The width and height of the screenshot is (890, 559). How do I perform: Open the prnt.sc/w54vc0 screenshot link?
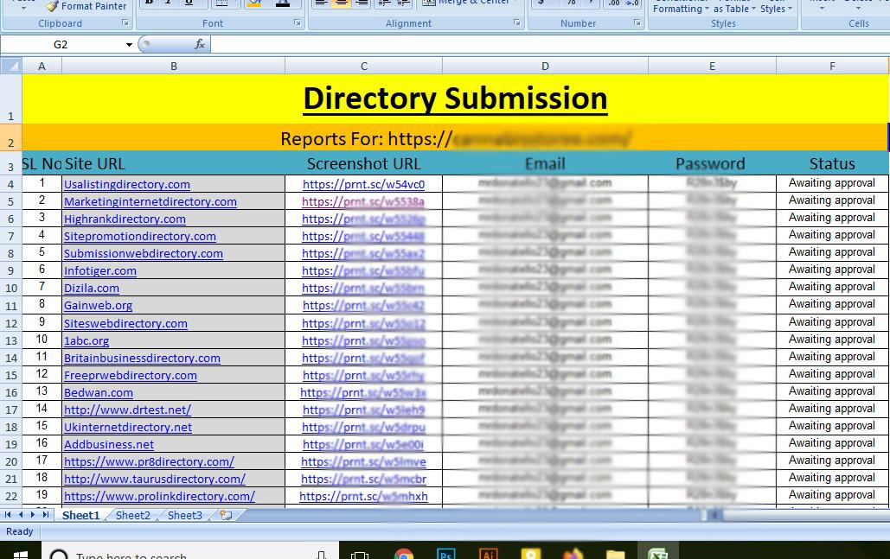click(364, 184)
